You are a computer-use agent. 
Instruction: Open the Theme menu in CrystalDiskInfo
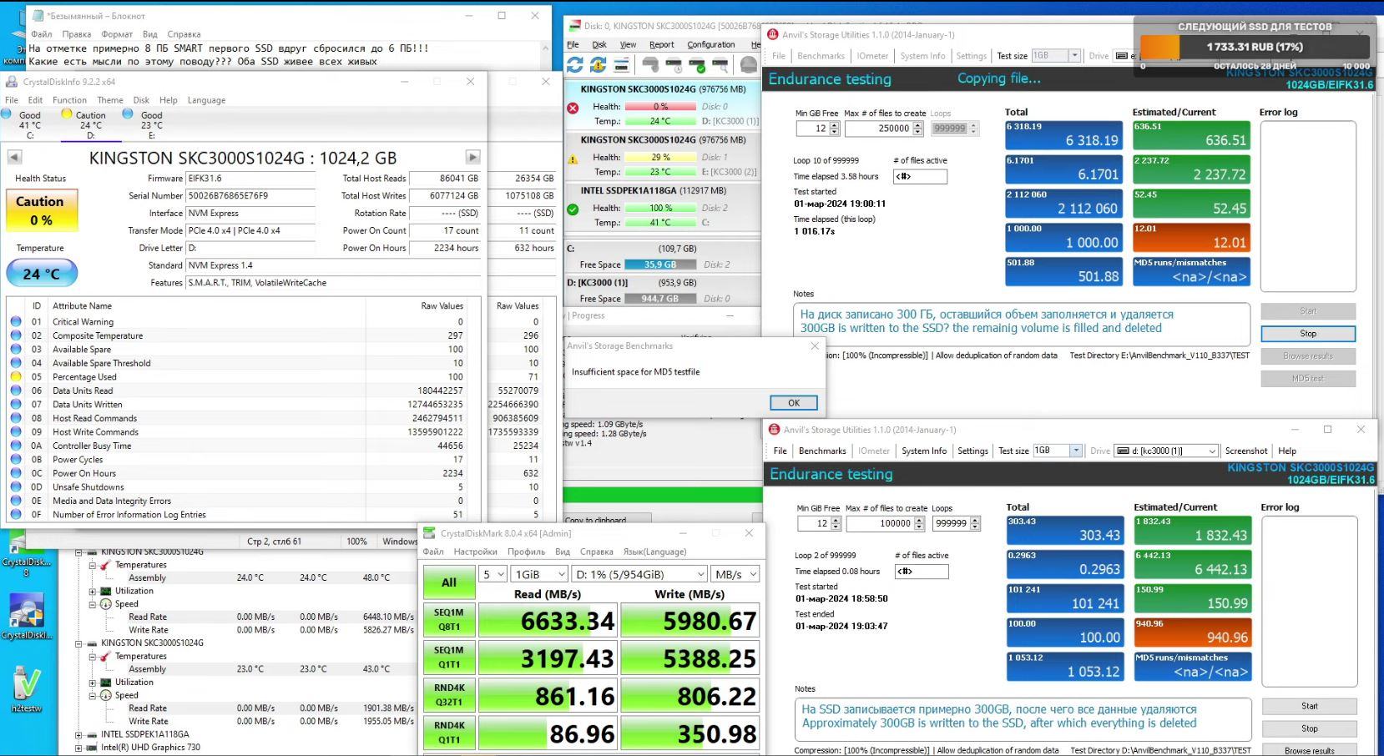tap(110, 100)
